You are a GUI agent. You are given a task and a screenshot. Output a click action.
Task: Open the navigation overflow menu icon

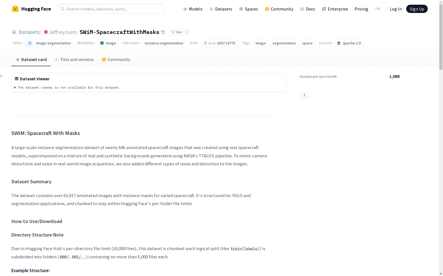(x=377, y=9)
